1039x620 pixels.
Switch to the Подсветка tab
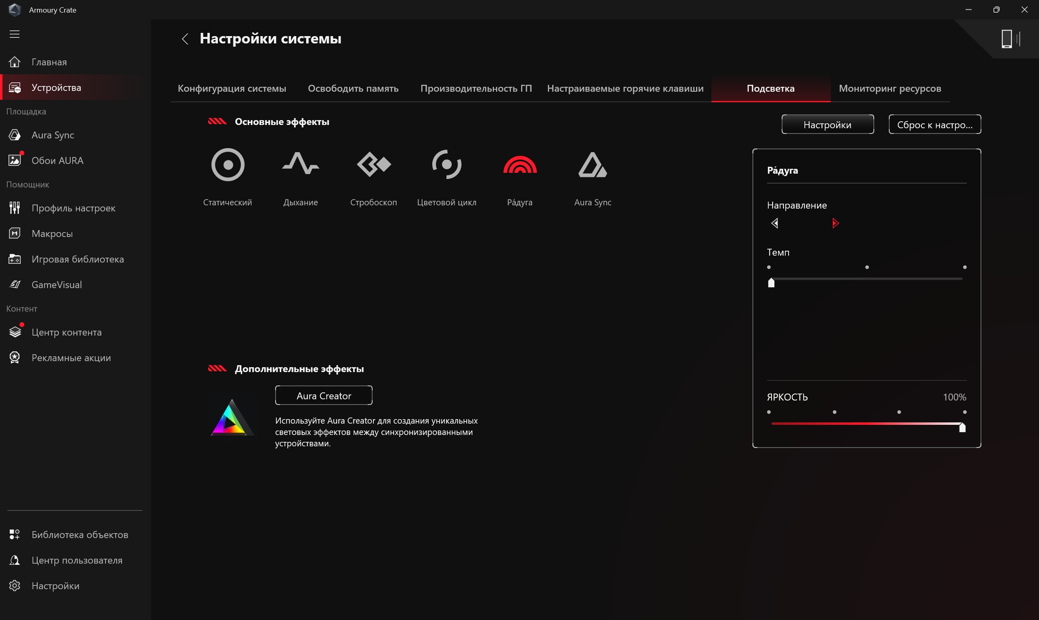pos(770,88)
